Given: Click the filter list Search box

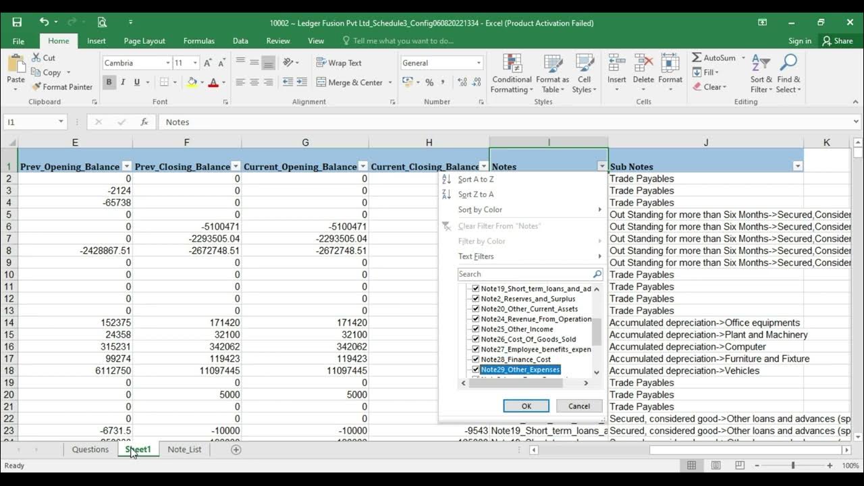Looking at the screenshot, I should point(530,274).
